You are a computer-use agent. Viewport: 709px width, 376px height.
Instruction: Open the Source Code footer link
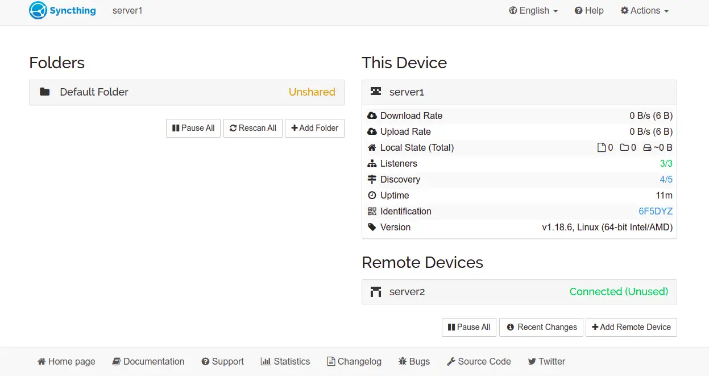coord(479,361)
